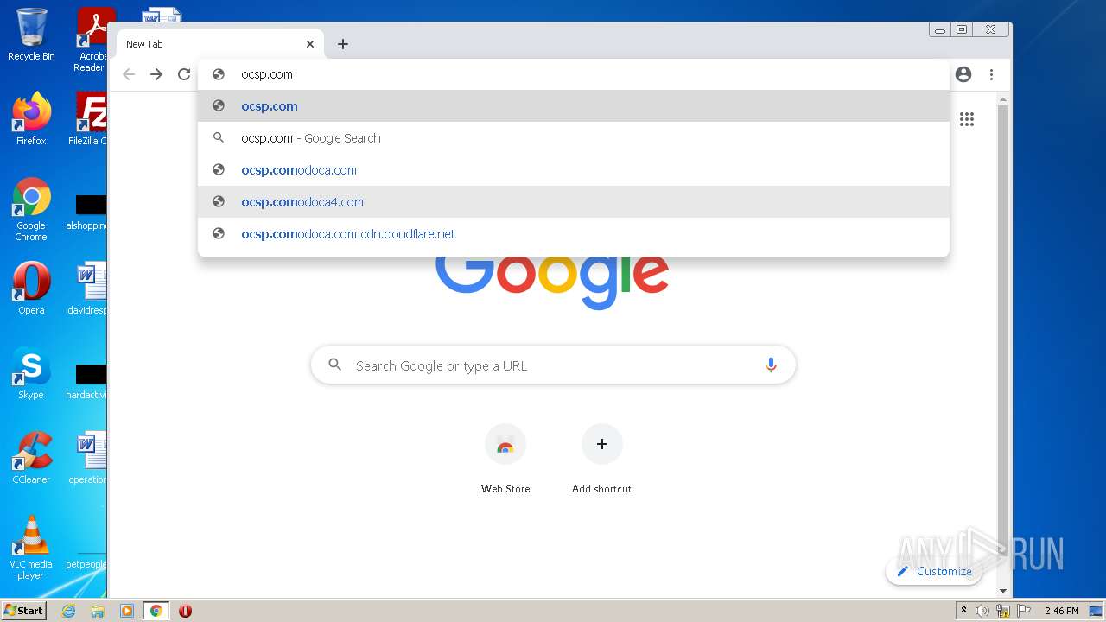Click the Action Center flag tray icon
This screenshot has height=622, width=1106.
point(1022,611)
